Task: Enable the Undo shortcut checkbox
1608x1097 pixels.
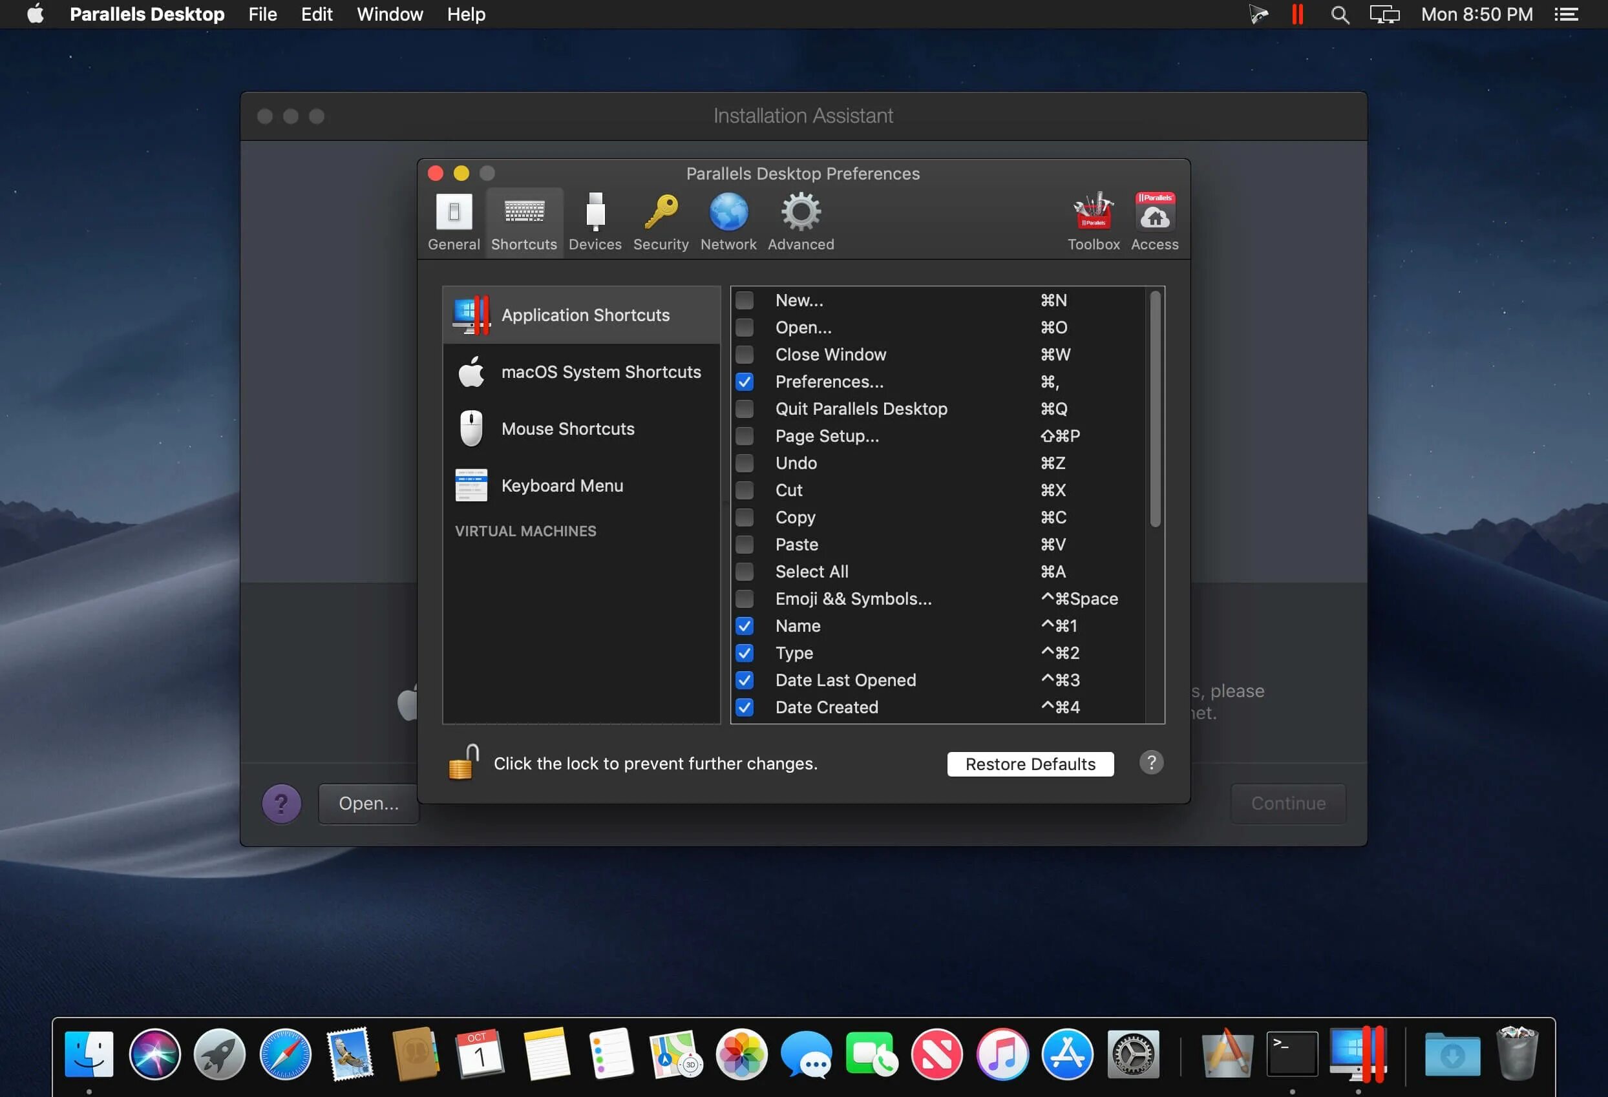Action: 745,463
